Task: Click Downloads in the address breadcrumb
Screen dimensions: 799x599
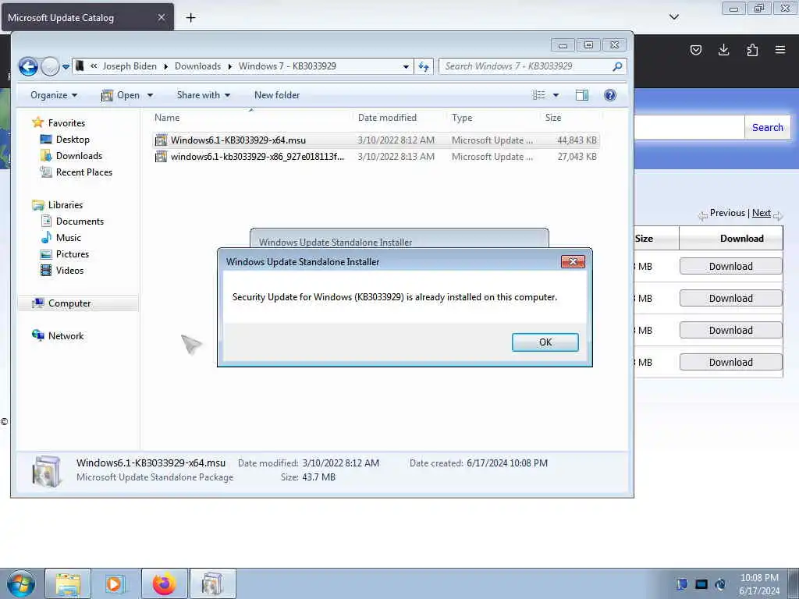Action: pyautogui.click(x=197, y=66)
